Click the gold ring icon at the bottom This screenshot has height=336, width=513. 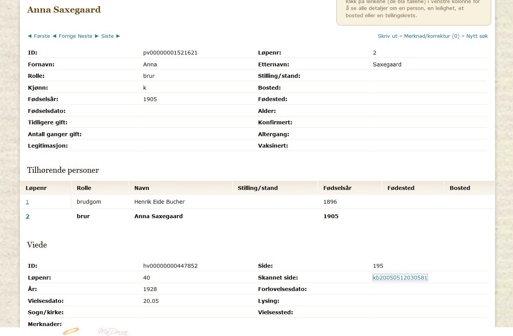(71, 331)
